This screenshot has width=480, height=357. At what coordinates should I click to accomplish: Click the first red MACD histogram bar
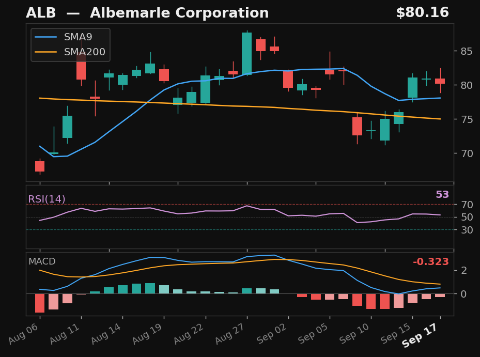click(40, 303)
